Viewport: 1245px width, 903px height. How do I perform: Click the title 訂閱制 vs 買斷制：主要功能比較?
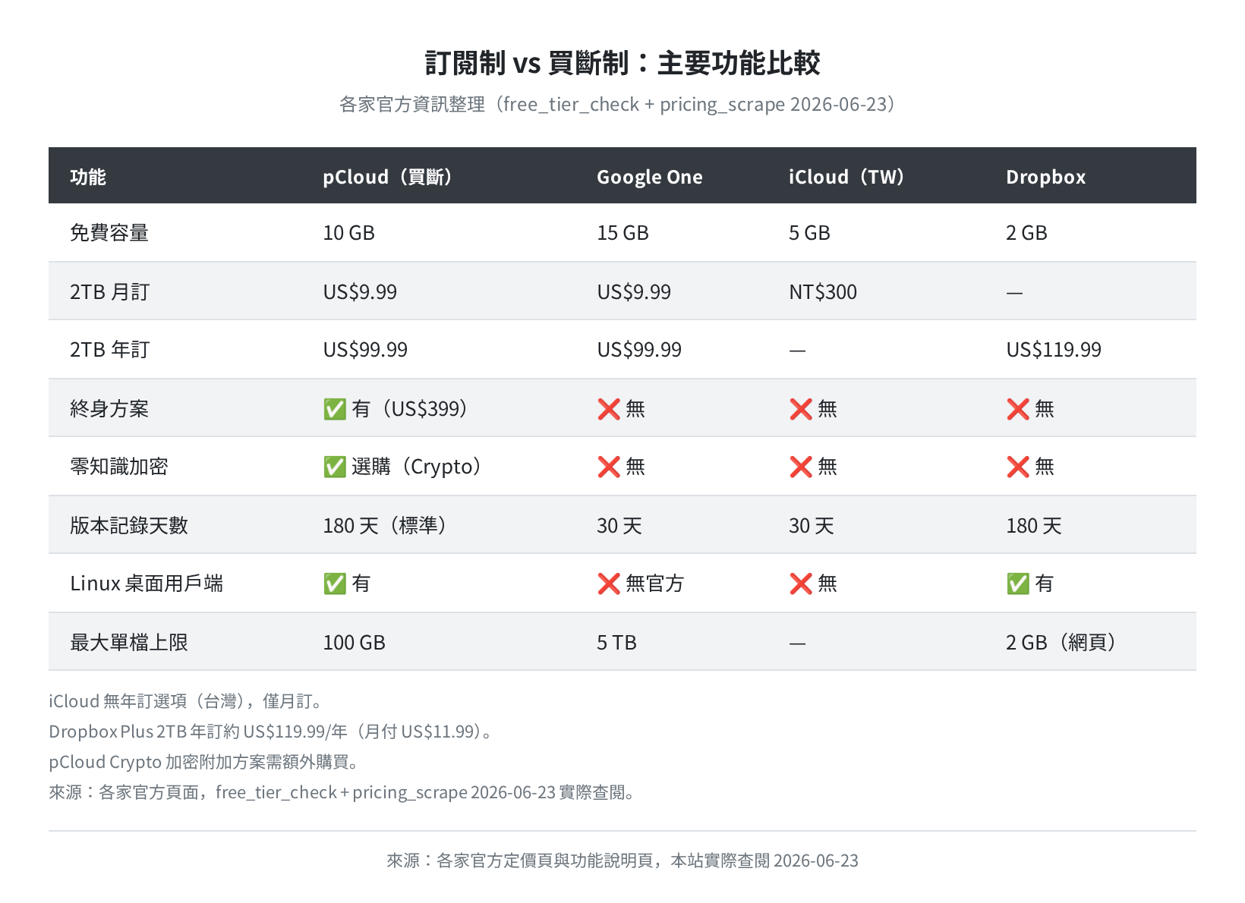(x=622, y=63)
